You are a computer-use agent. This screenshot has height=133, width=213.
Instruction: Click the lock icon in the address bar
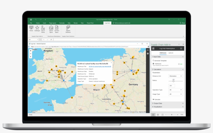pos(148,46)
